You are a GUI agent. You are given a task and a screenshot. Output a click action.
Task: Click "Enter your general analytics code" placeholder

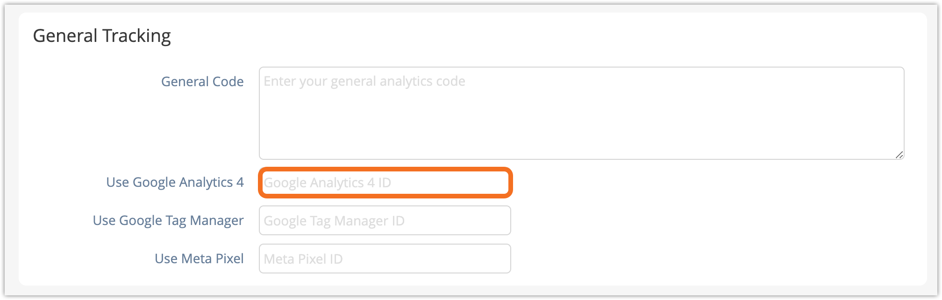tap(364, 82)
